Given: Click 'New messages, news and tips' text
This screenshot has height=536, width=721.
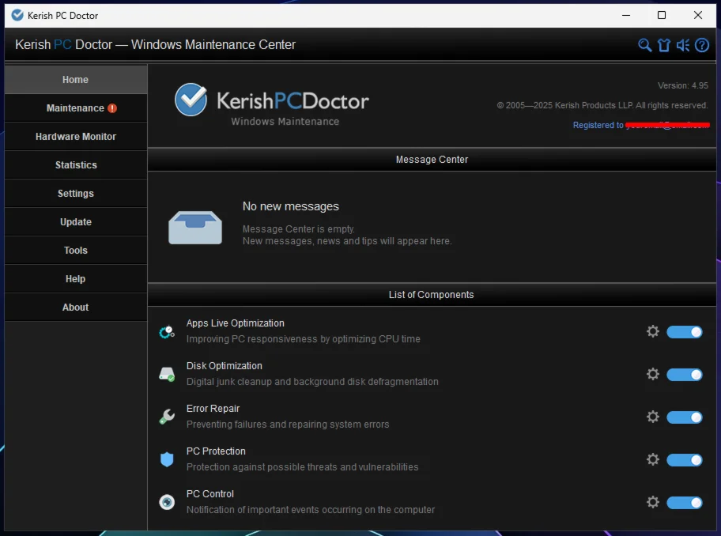Looking at the screenshot, I should point(347,241).
